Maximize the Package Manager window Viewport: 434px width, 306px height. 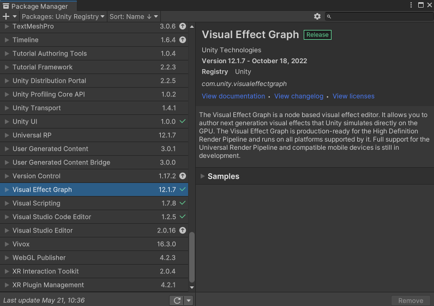click(x=421, y=5)
